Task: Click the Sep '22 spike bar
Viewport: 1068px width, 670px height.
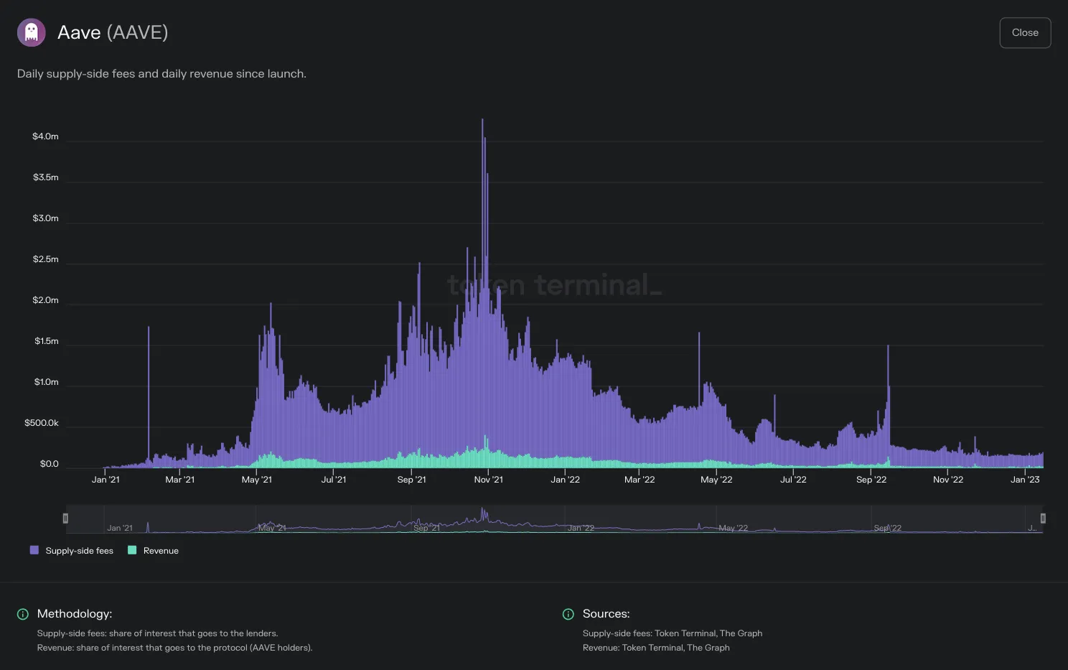Action: pyautogui.click(x=888, y=406)
